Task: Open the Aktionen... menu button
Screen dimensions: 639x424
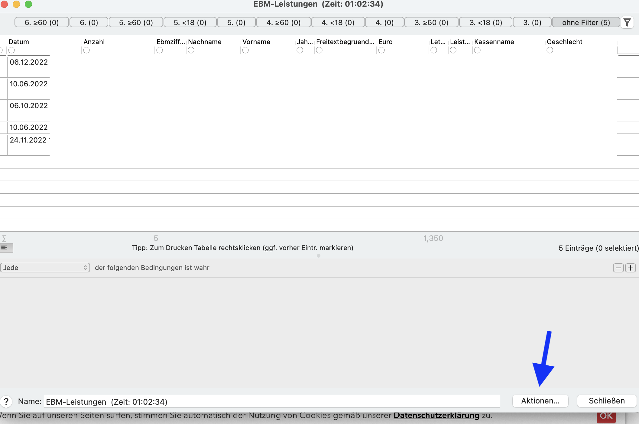Action: [540, 401]
